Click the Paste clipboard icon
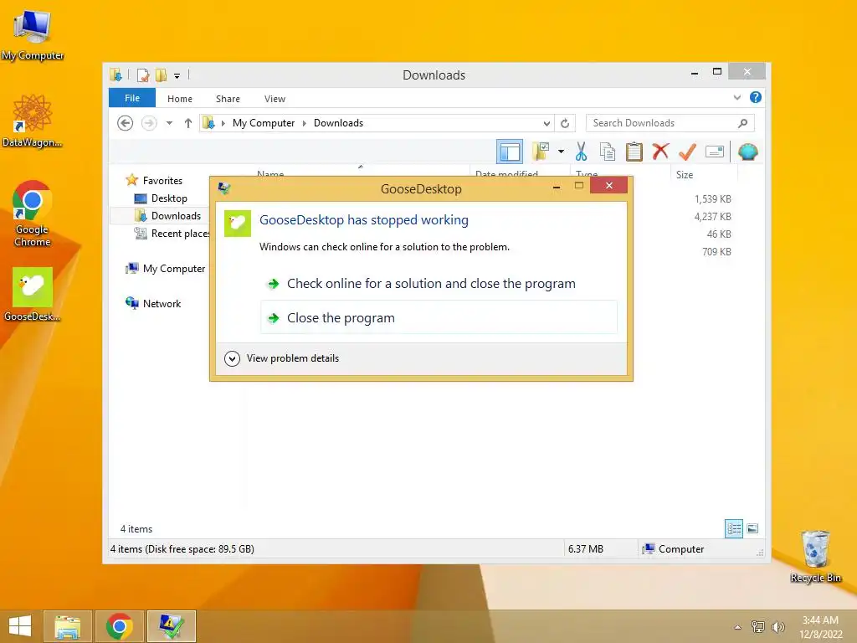The width and height of the screenshot is (857, 643). point(634,152)
